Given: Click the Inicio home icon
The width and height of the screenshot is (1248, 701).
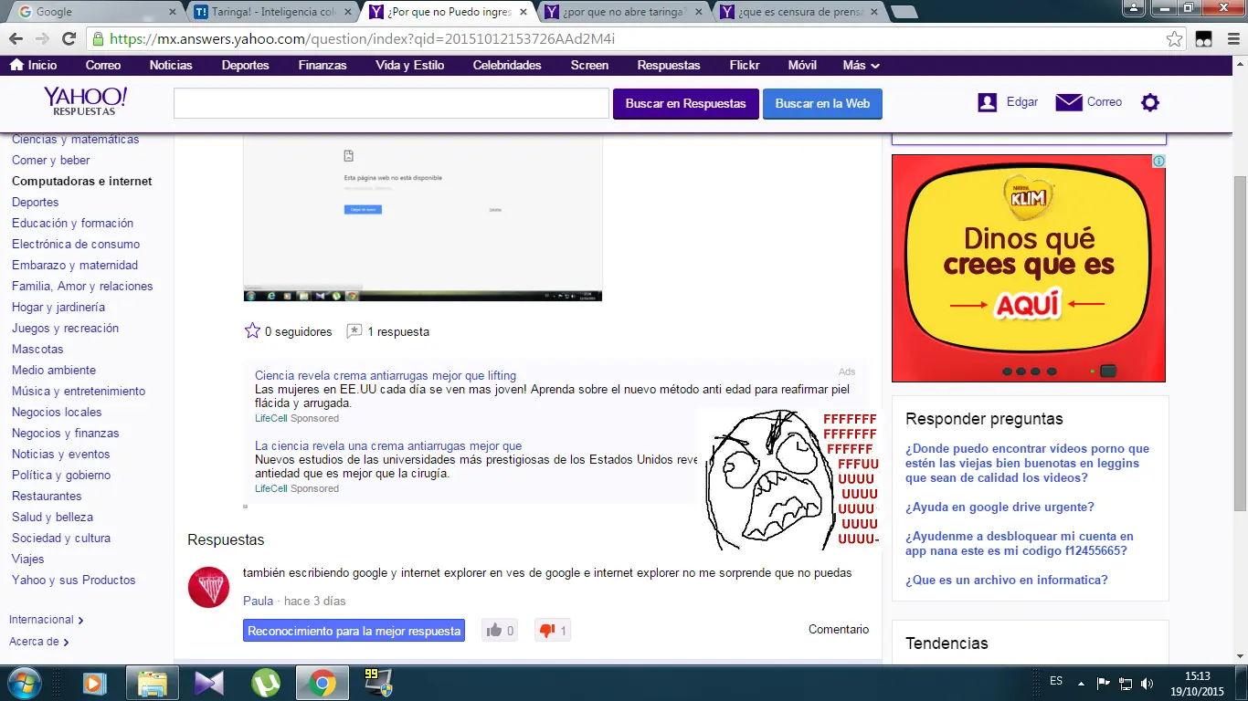Looking at the screenshot, I should [x=17, y=65].
